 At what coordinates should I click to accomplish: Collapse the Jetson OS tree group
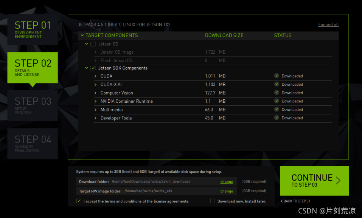tap(87, 44)
